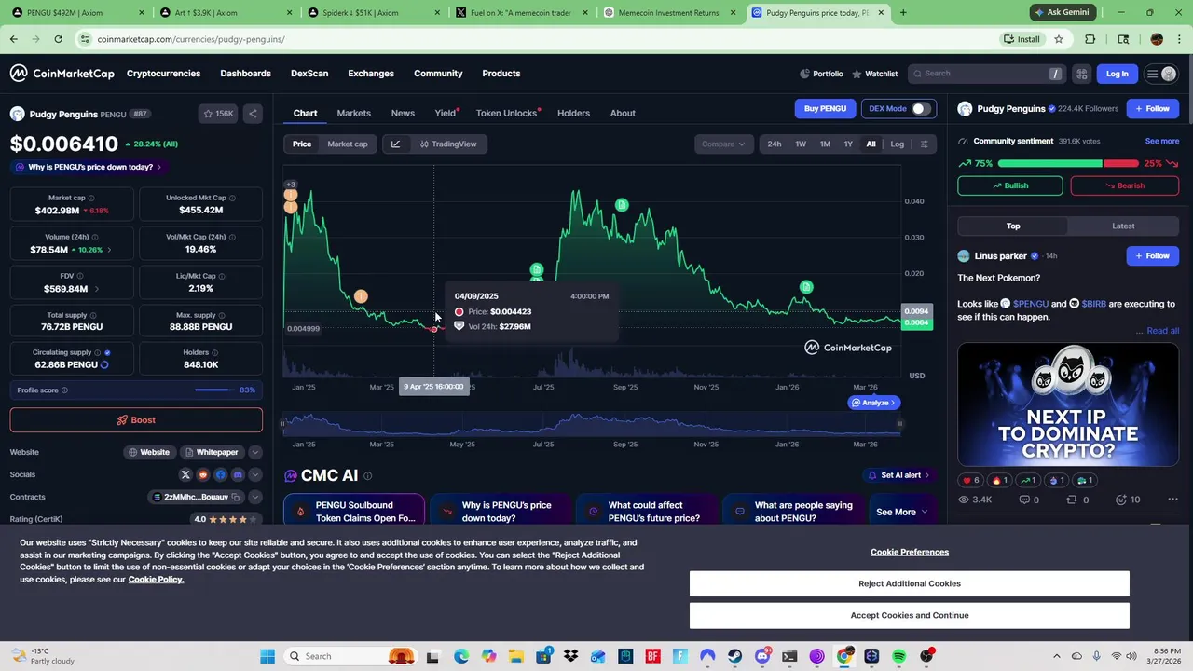Switch to line chart icon
This screenshot has height=671, width=1193.
tap(395, 144)
